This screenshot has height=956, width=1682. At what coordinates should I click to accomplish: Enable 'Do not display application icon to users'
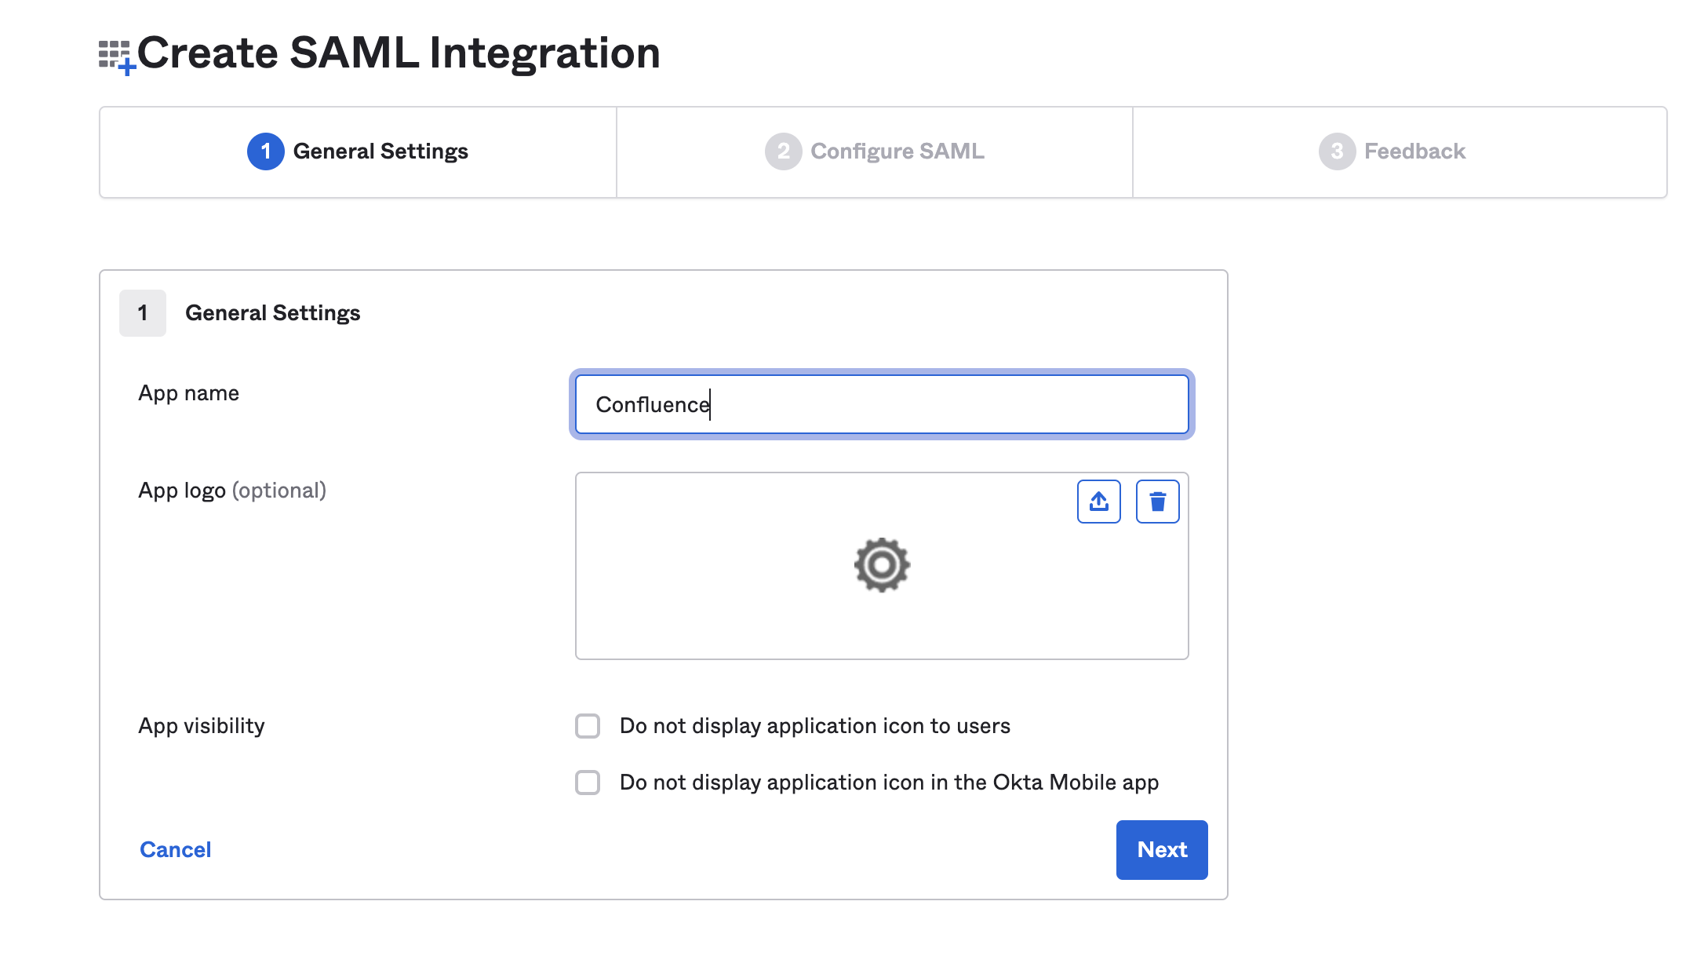pos(588,726)
